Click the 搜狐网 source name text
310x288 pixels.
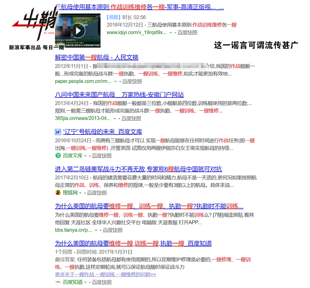click(x=70, y=193)
